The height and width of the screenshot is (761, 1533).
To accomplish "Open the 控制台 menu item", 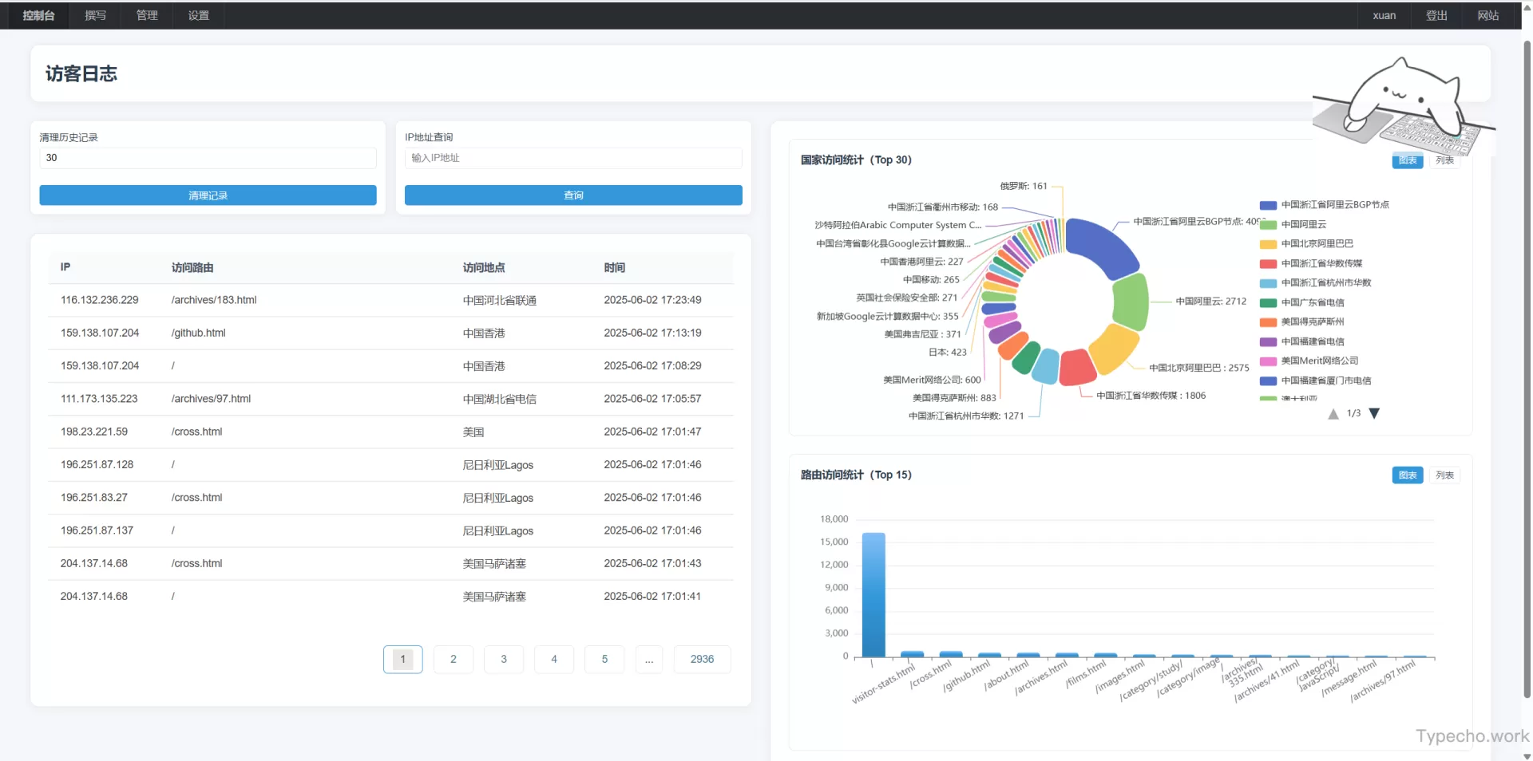I will point(38,15).
